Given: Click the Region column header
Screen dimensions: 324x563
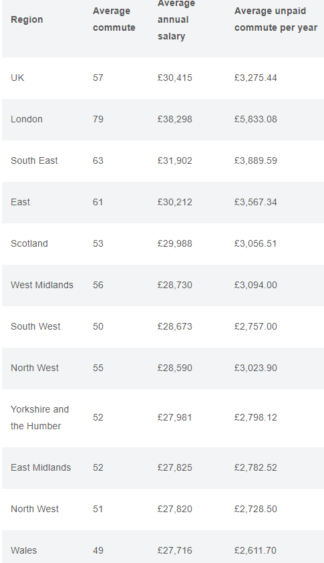Looking at the screenshot, I should [x=27, y=19].
